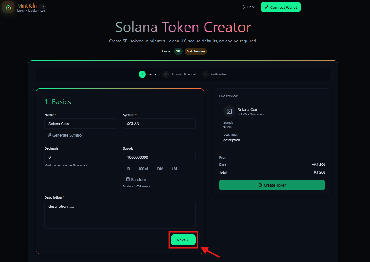
Task: Click the Generate Symbol wand button
Action: click(65, 135)
